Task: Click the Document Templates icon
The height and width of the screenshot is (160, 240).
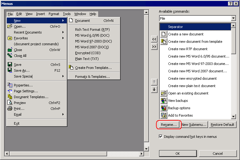Action: coord(10,97)
